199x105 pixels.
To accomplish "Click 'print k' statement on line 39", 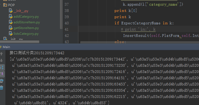I will tap(123, 17).
